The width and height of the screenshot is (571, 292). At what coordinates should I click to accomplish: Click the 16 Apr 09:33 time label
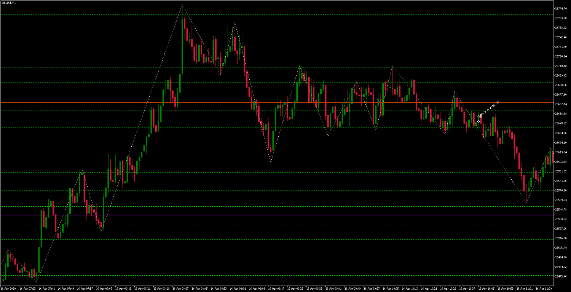[314, 289]
